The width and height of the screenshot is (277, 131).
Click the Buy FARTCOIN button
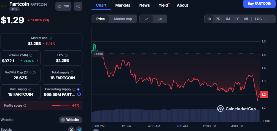point(259,4)
